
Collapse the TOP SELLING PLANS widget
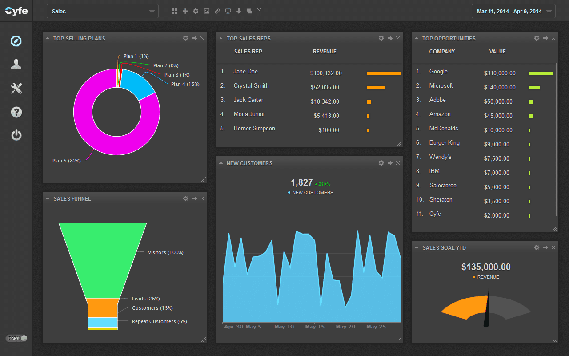pyautogui.click(x=48, y=38)
